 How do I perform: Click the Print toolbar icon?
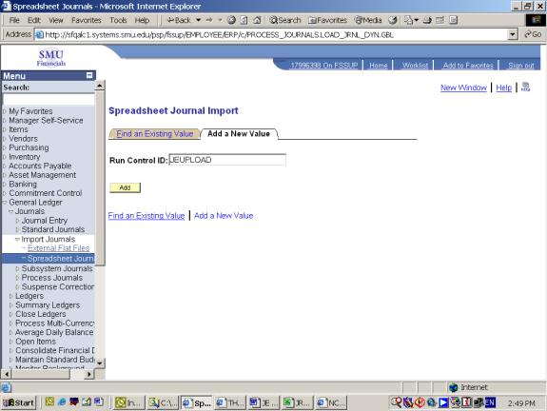(x=427, y=20)
